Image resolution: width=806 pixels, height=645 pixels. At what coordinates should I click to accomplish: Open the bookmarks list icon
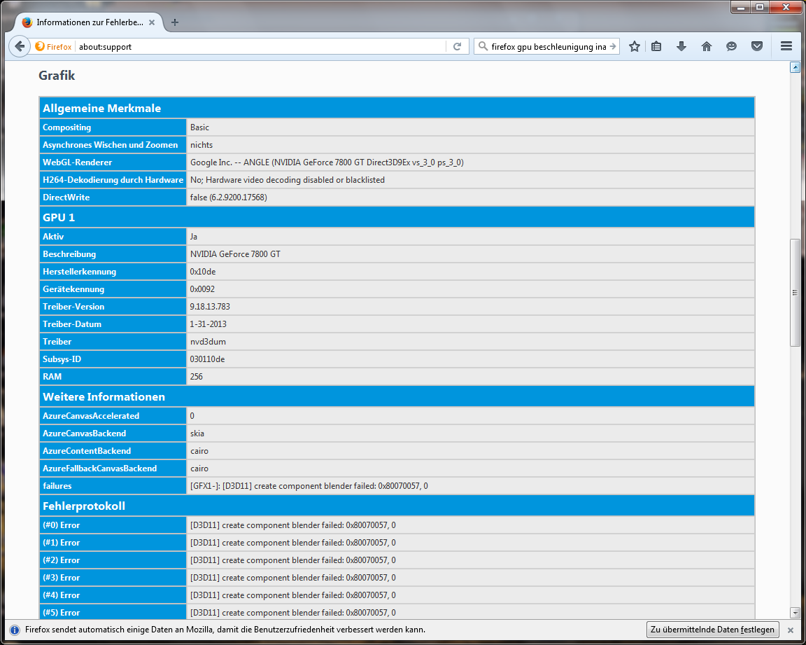(x=656, y=46)
